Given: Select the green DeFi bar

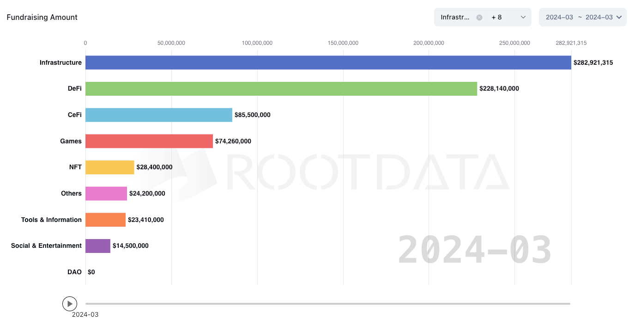Looking at the screenshot, I should (x=281, y=89).
